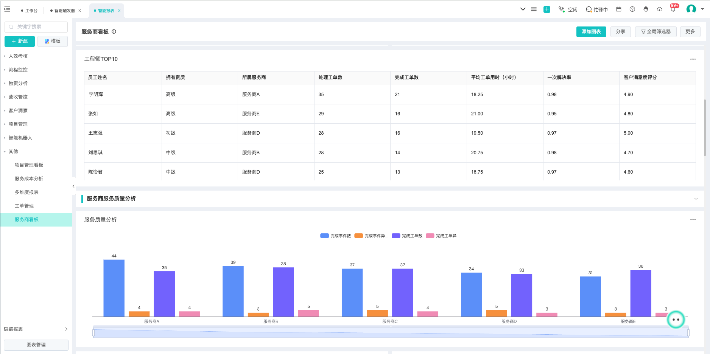Close the 智能报表 tab
The height and width of the screenshot is (354, 710).
(119, 11)
